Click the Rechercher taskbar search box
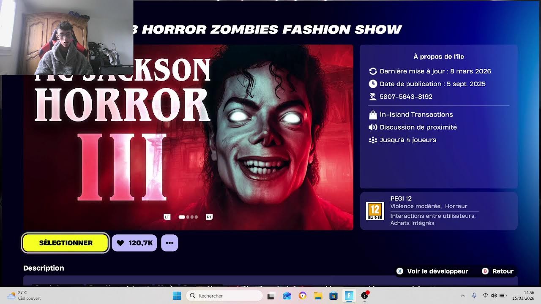 coord(224,296)
